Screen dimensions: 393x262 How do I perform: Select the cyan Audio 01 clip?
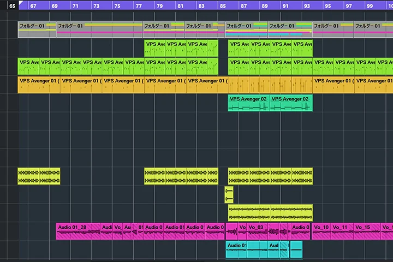coord(236,249)
